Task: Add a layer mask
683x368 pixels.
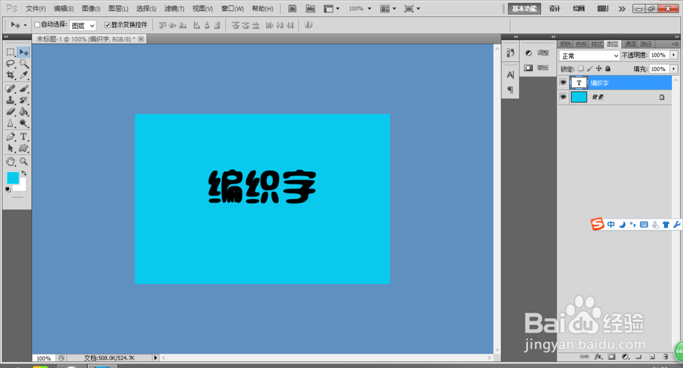Action: tap(612, 356)
